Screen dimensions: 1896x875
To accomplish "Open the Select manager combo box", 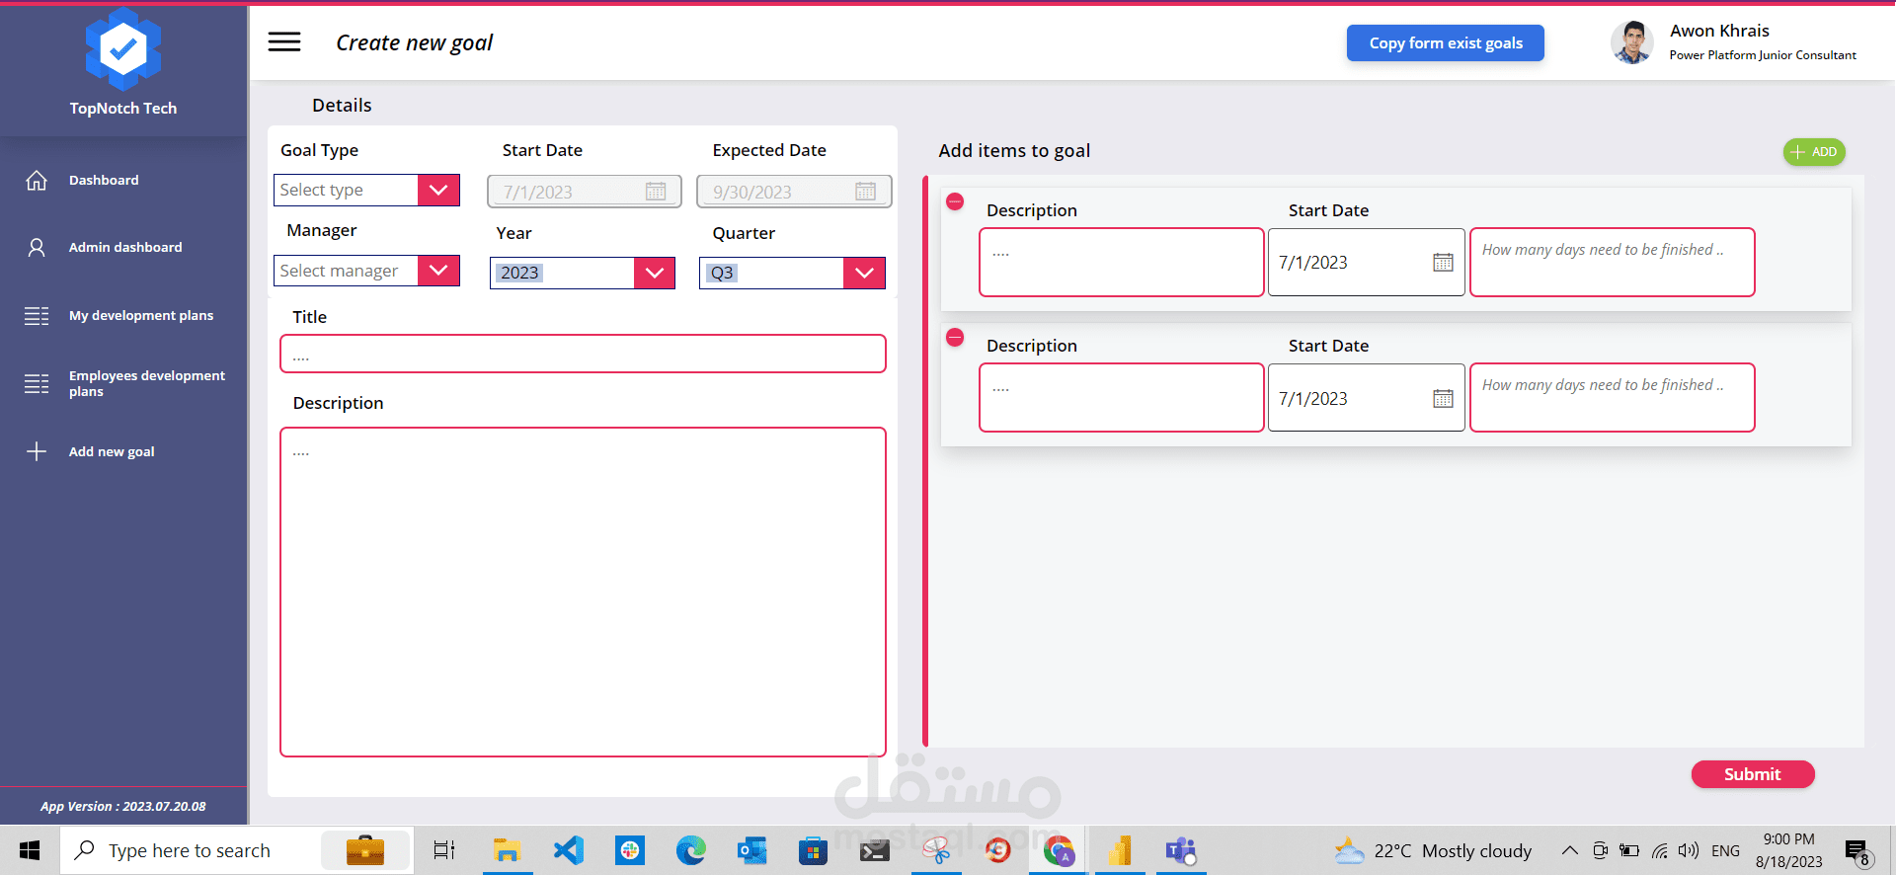I will (366, 271).
